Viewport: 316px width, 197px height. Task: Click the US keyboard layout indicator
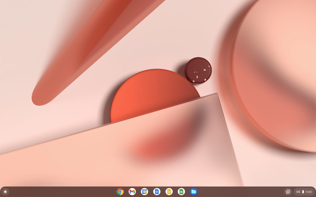[298, 192]
